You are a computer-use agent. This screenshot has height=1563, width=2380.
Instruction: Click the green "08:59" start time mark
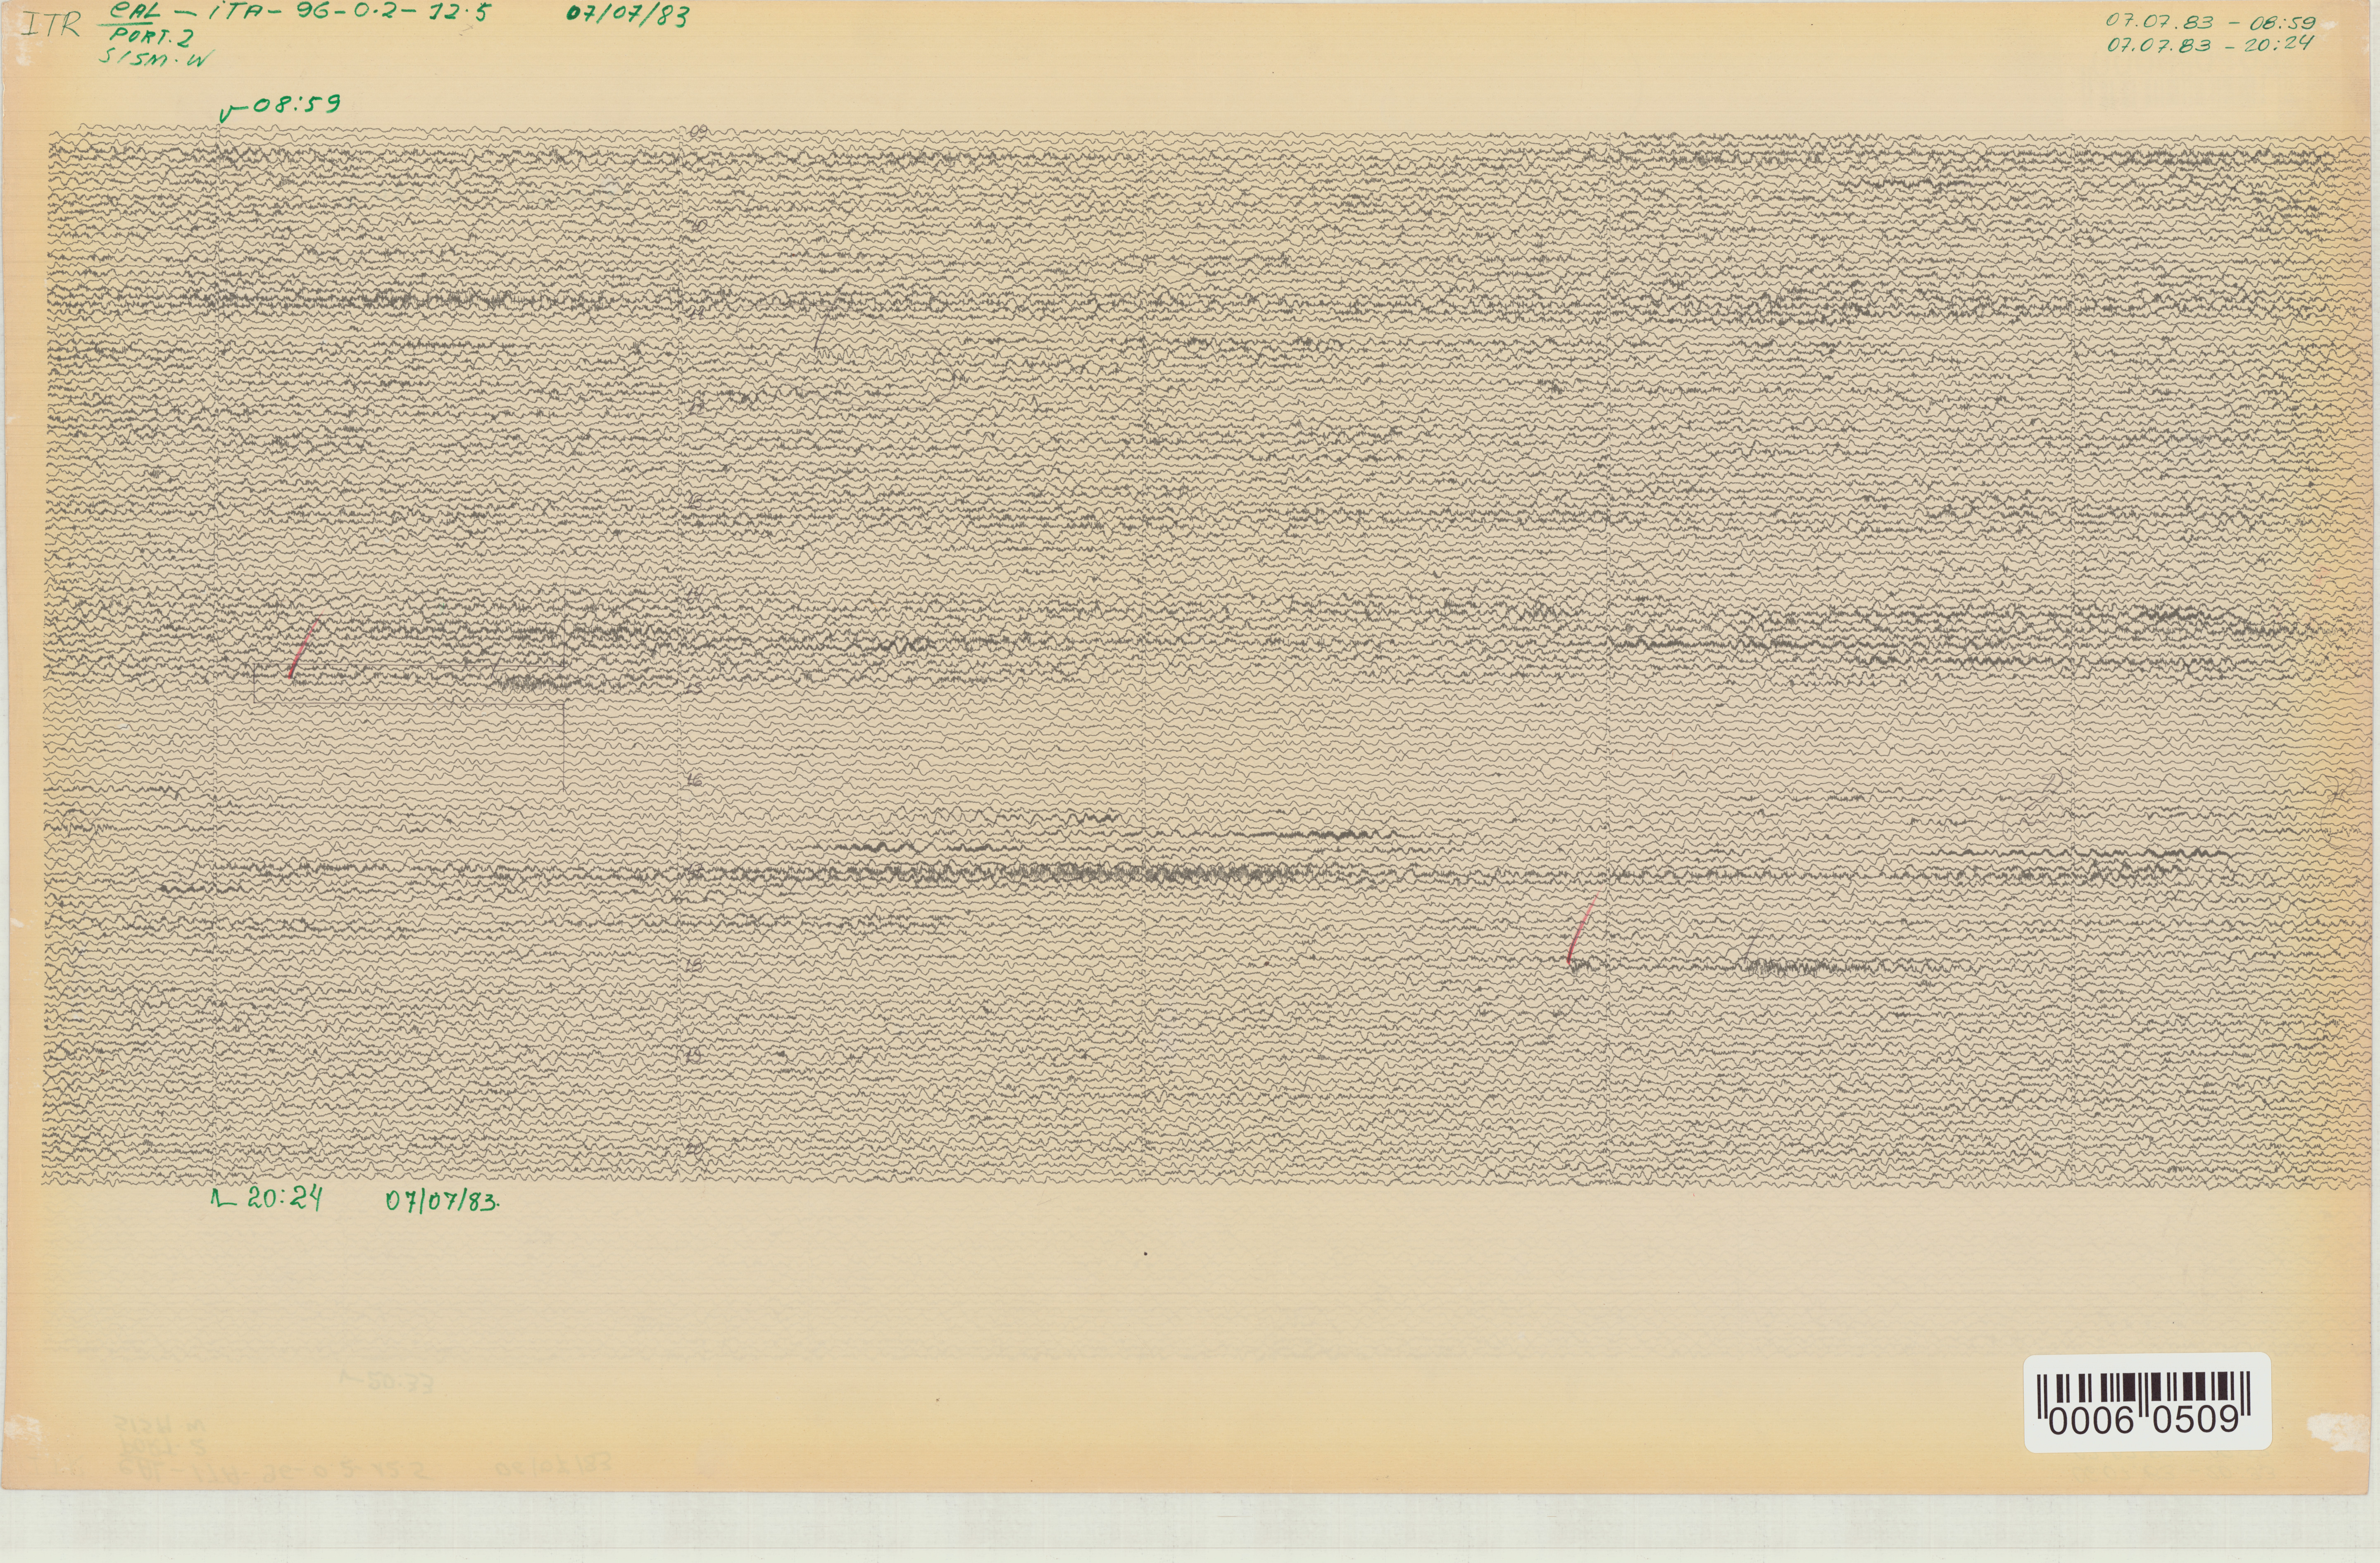click(280, 107)
